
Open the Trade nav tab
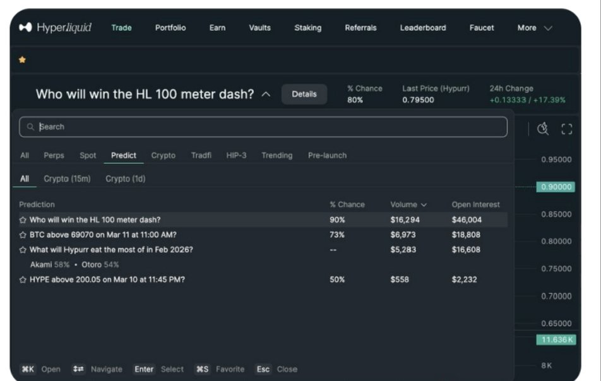pos(121,28)
